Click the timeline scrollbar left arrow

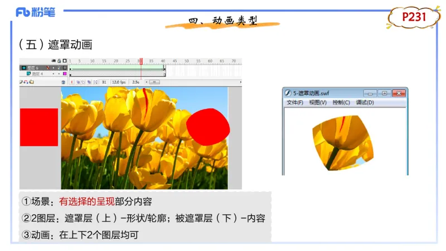(x=147, y=82)
